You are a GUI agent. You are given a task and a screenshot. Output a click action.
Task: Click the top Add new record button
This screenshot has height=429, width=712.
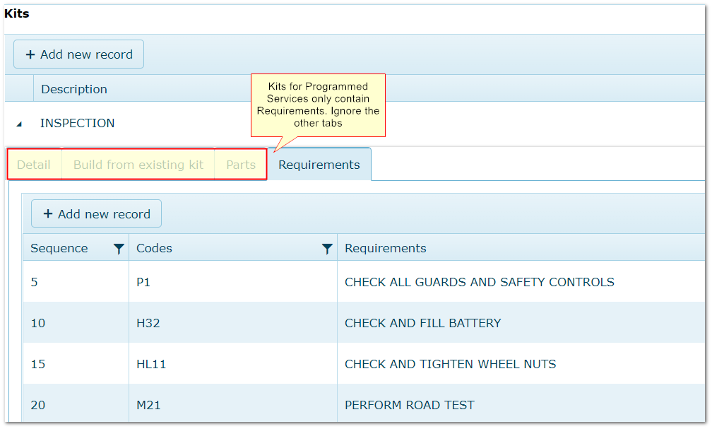(79, 54)
